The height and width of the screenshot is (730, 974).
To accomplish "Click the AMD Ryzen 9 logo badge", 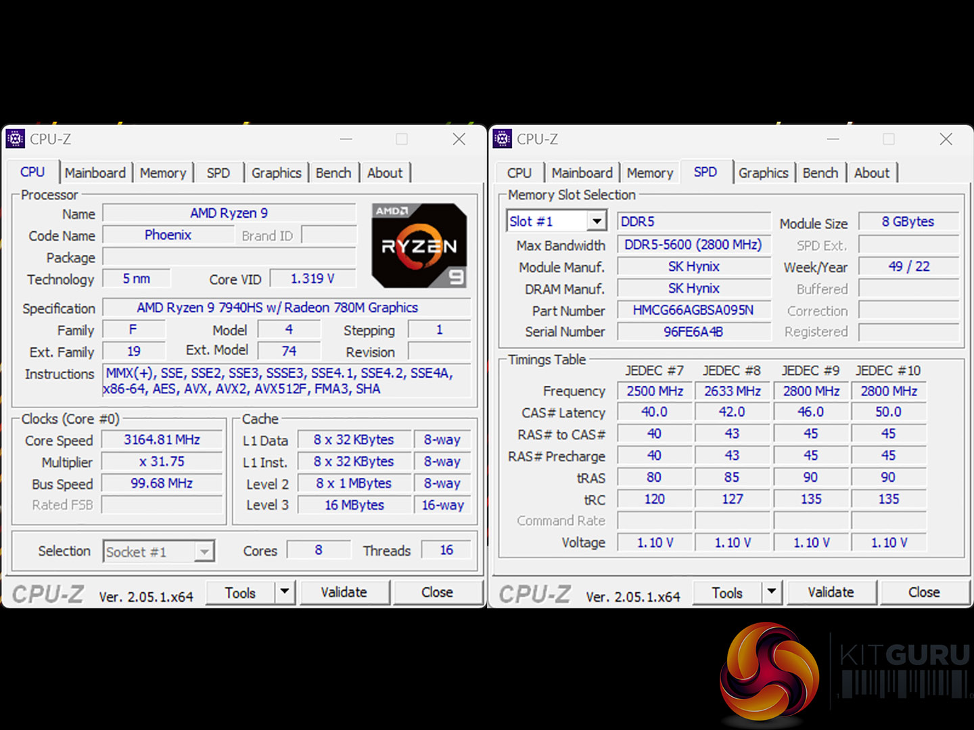I will click(419, 245).
